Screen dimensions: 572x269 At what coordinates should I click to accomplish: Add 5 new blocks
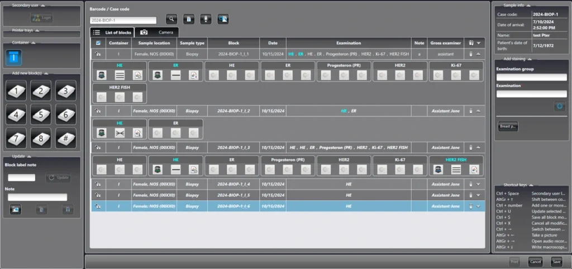pos(41,115)
